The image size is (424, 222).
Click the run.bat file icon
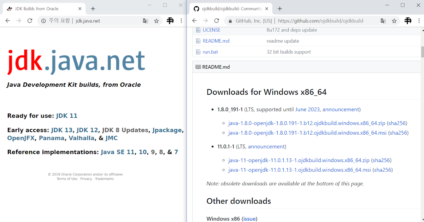198,52
